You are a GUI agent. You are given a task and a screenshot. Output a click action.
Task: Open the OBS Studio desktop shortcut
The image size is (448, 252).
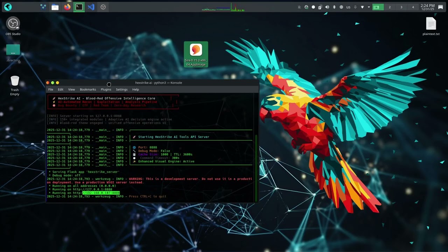(x=13, y=27)
